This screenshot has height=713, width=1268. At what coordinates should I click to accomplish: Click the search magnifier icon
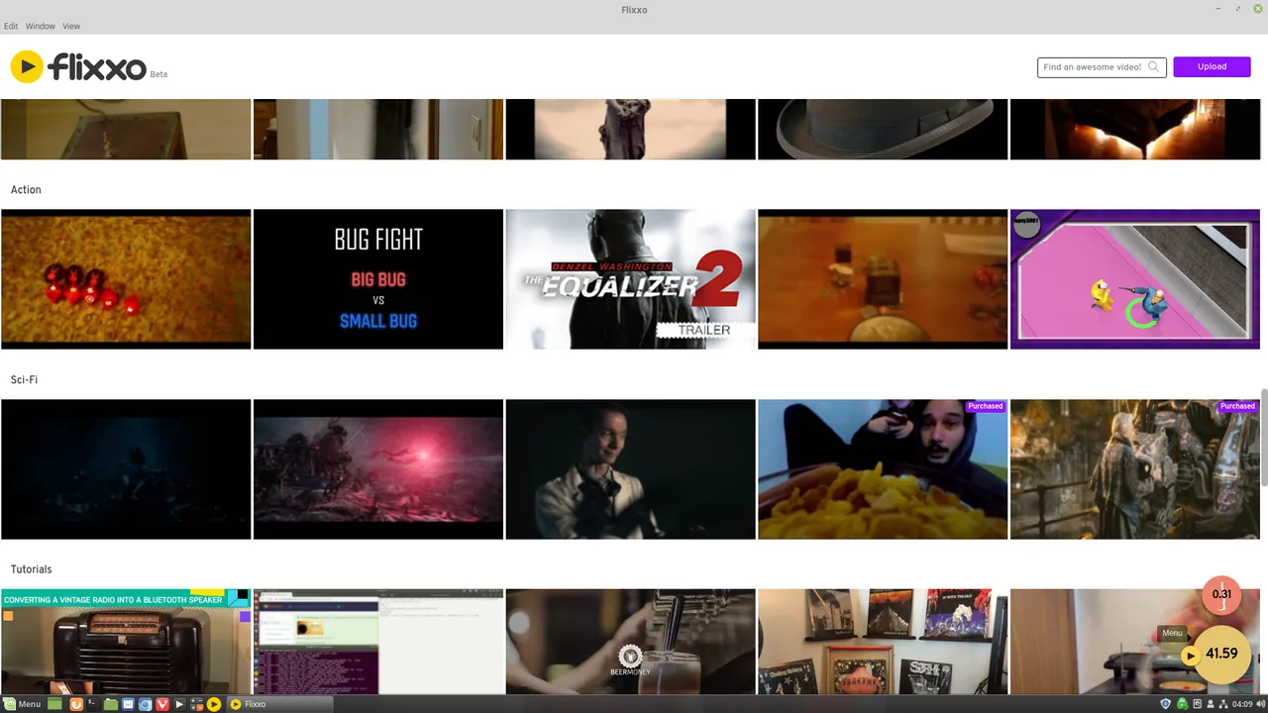(1153, 67)
